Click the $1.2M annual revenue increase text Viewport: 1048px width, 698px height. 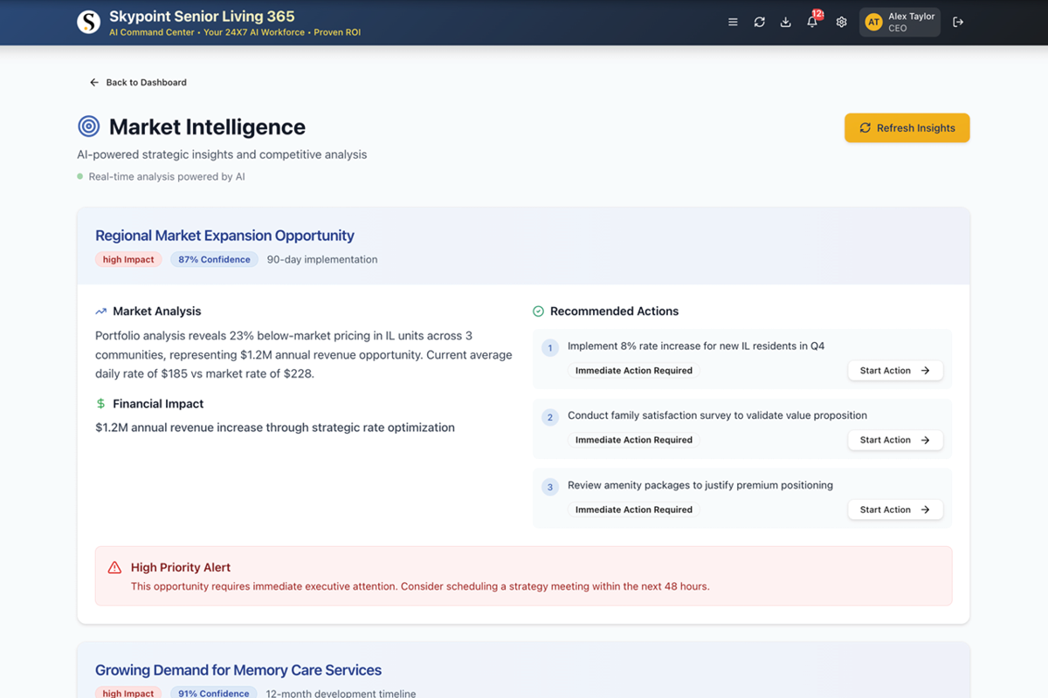click(x=275, y=428)
